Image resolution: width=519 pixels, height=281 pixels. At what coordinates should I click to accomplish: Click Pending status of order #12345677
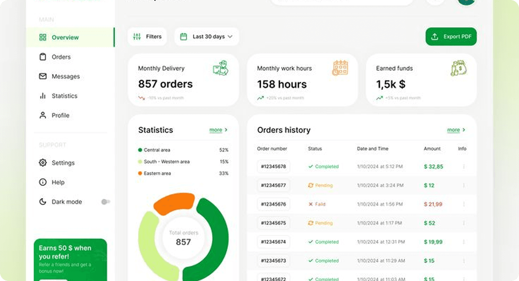pos(320,185)
